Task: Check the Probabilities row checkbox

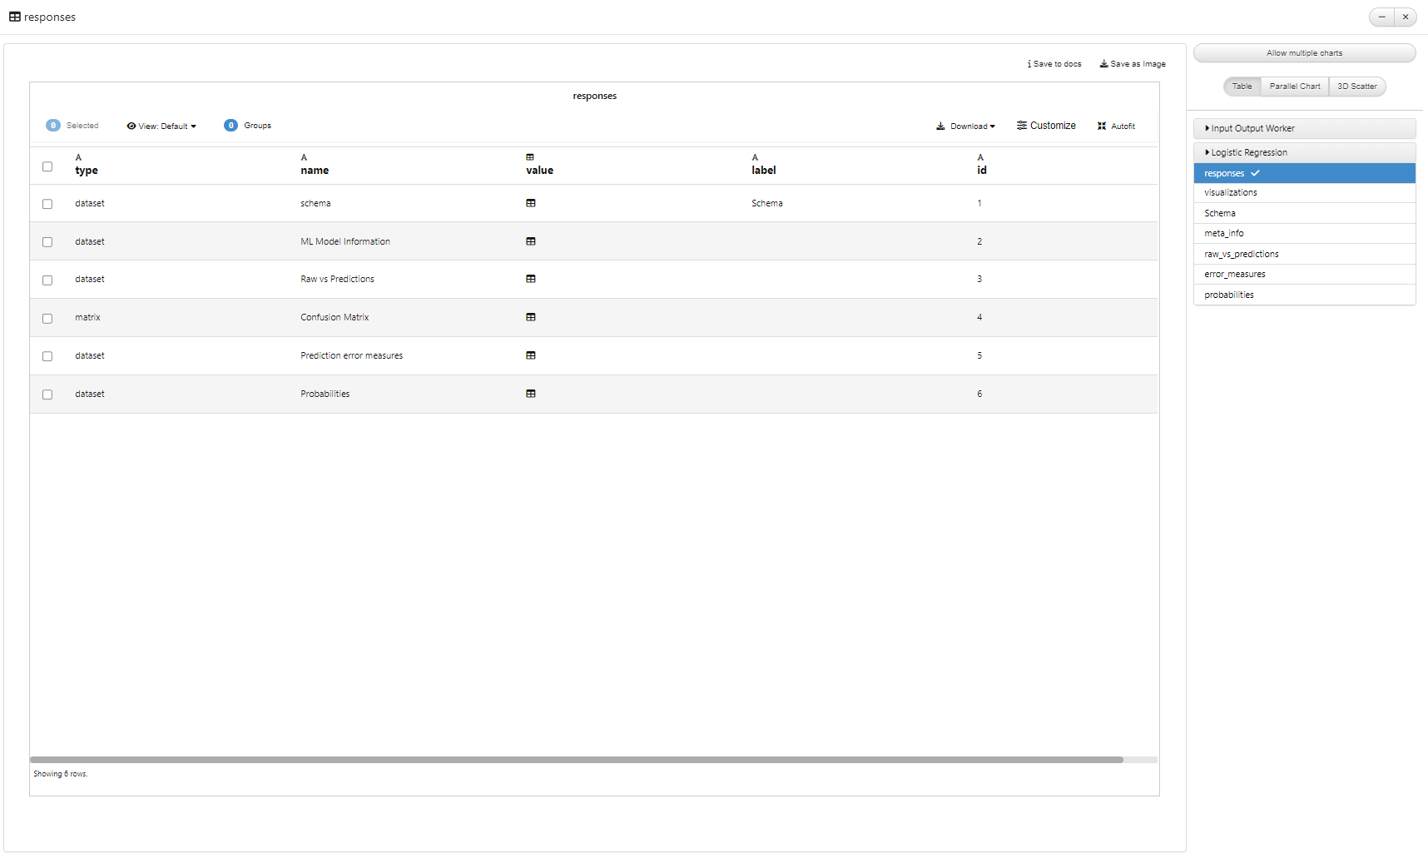Action: pos(47,394)
